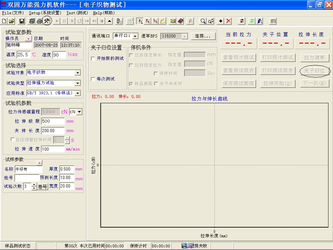Open the Setup(系统设置) menu

pyautogui.click(x=45, y=13)
